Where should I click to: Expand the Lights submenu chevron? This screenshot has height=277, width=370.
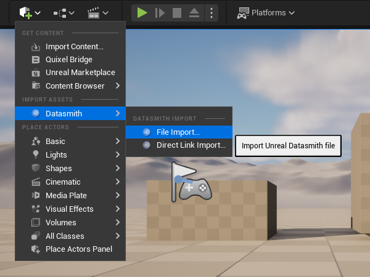118,155
